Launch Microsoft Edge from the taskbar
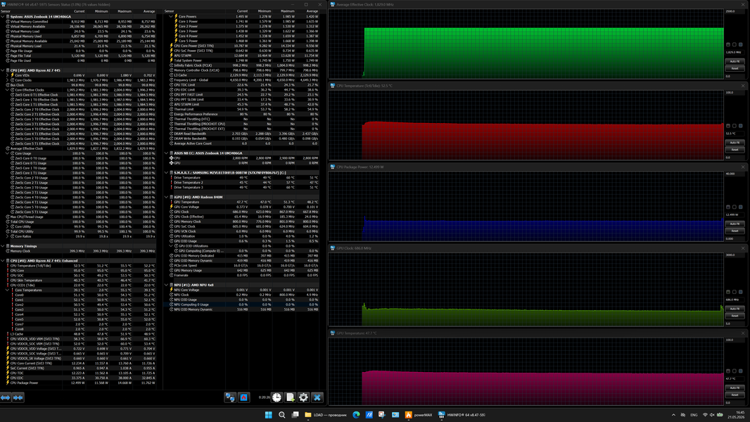Image resolution: width=750 pixels, height=422 pixels. coord(356,415)
